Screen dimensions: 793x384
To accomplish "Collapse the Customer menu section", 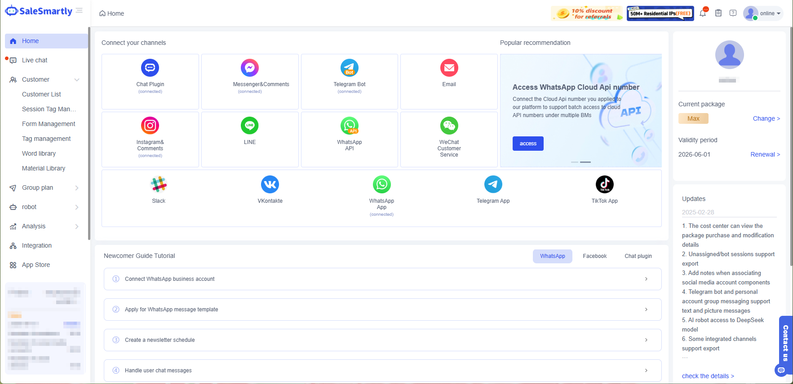I will [x=77, y=80].
